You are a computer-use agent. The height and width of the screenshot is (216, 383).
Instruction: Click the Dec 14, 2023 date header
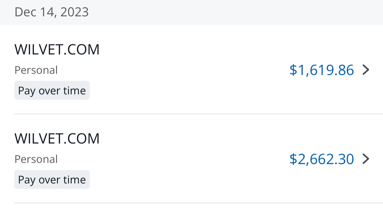click(x=51, y=12)
